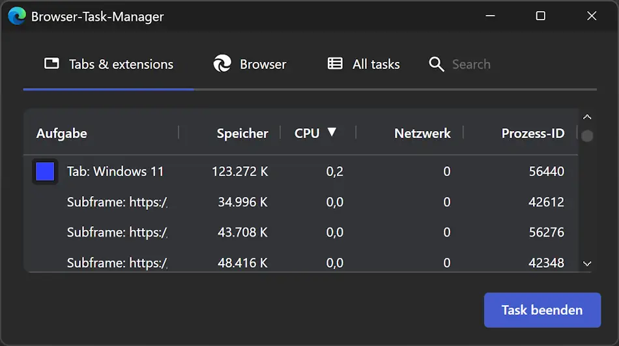
Task: Click the scroll down arrow of task list
Action: point(587,264)
